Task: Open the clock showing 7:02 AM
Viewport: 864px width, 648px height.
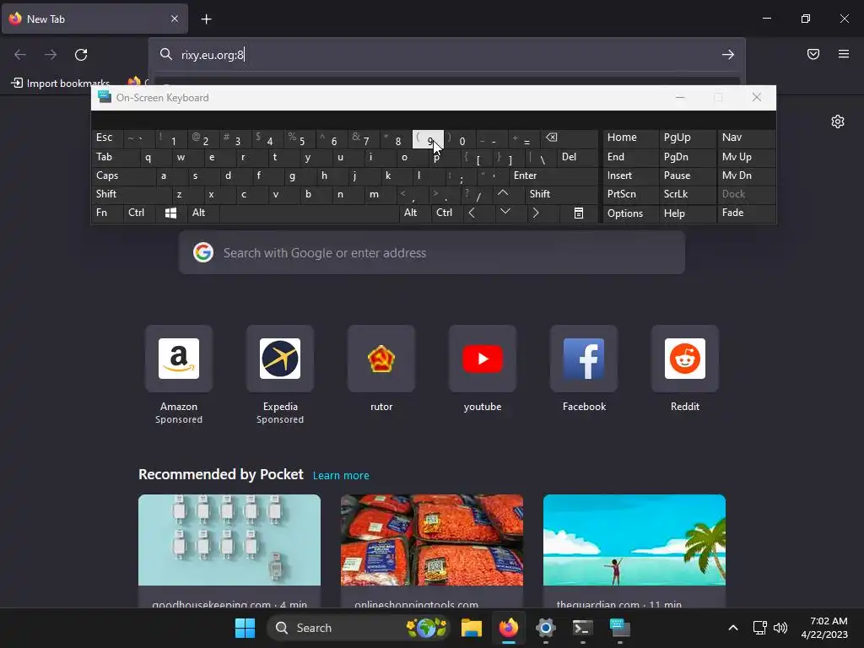Action: pyautogui.click(x=824, y=628)
